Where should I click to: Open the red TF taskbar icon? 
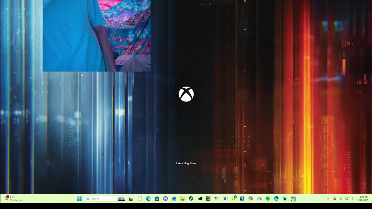pyautogui.click(x=217, y=199)
